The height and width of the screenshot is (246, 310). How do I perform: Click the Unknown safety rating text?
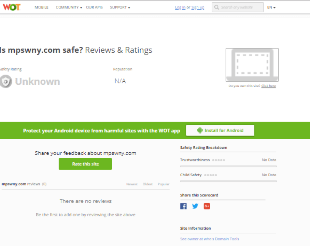(38, 81)
